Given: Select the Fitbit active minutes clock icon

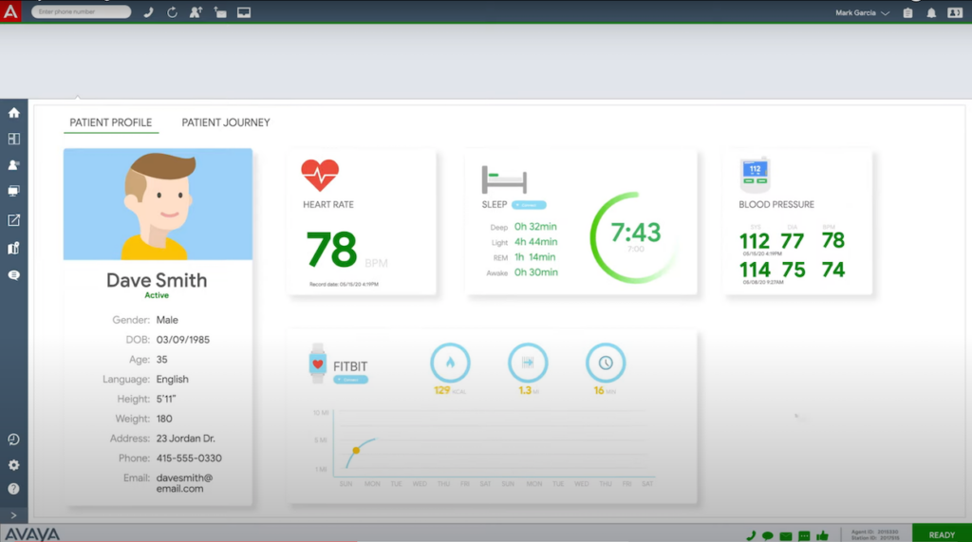Looking at the screenshot, I should click(x=605, y=363).
